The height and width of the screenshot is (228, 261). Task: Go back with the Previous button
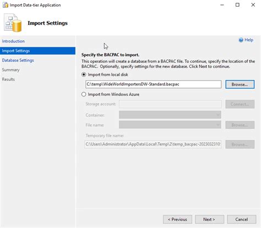point(177,219)
